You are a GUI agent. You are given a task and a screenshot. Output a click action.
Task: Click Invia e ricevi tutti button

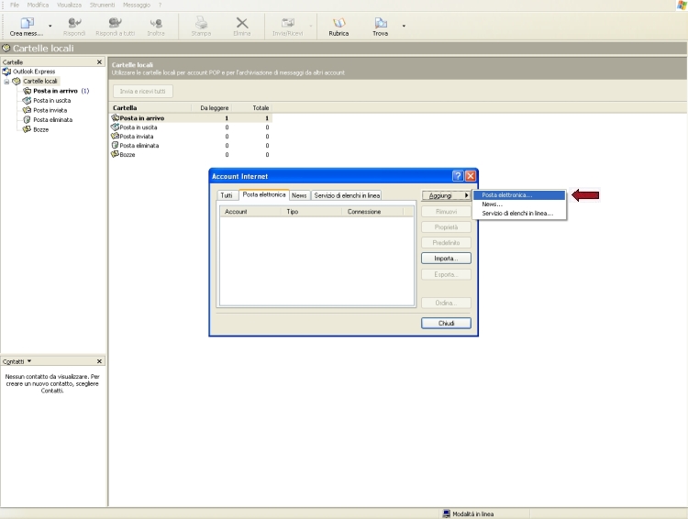[142, 92]
